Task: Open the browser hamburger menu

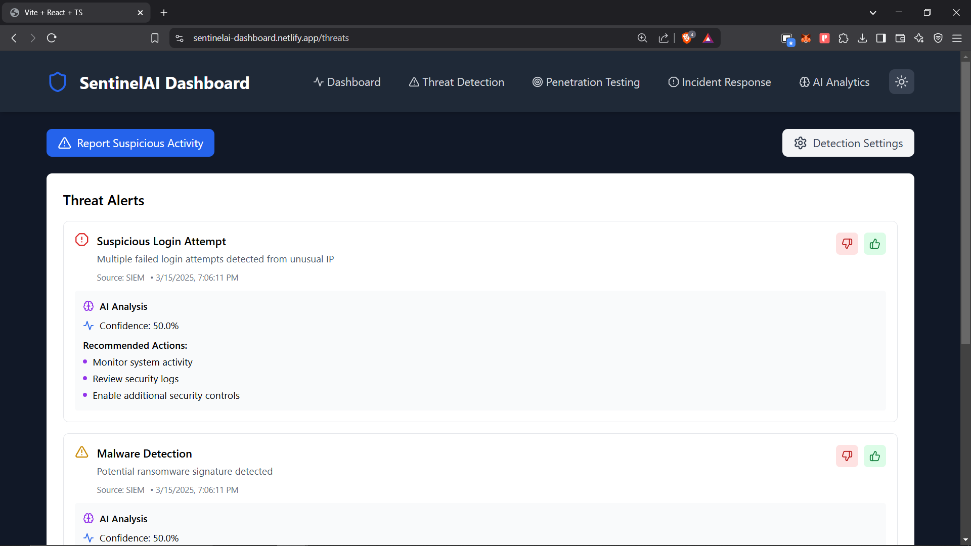Action: click(957, 38)
